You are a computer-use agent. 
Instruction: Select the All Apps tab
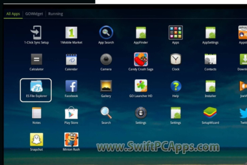pyautogui.click(x=13, y=14)
